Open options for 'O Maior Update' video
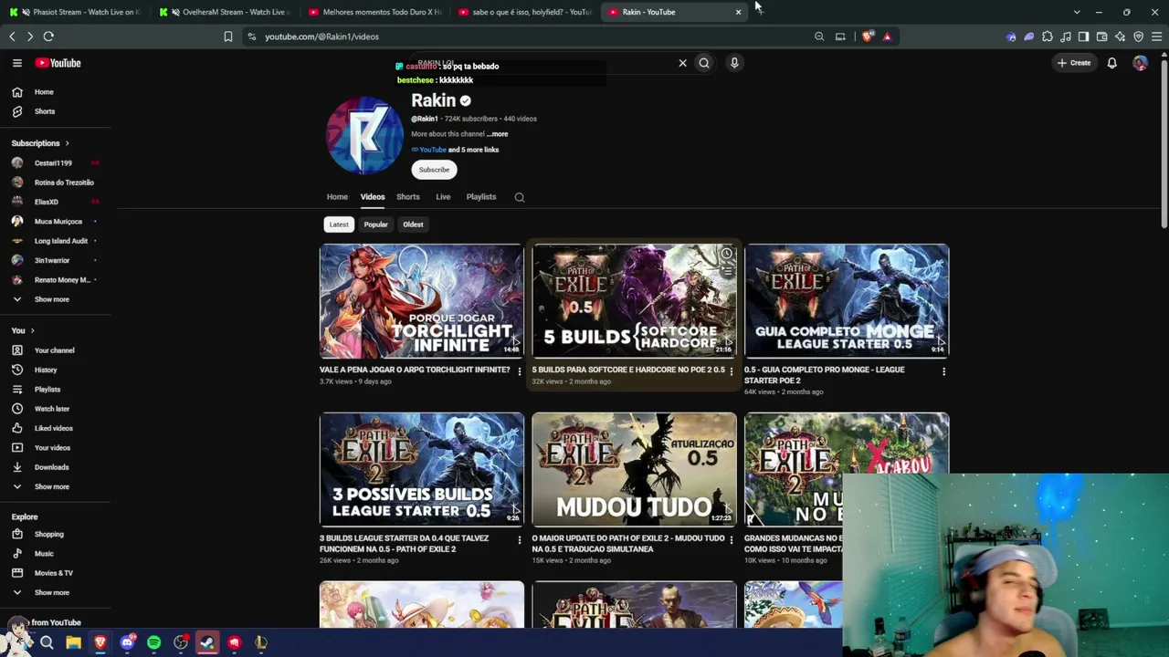1169x657 pixels. click(x=731, y=540)
